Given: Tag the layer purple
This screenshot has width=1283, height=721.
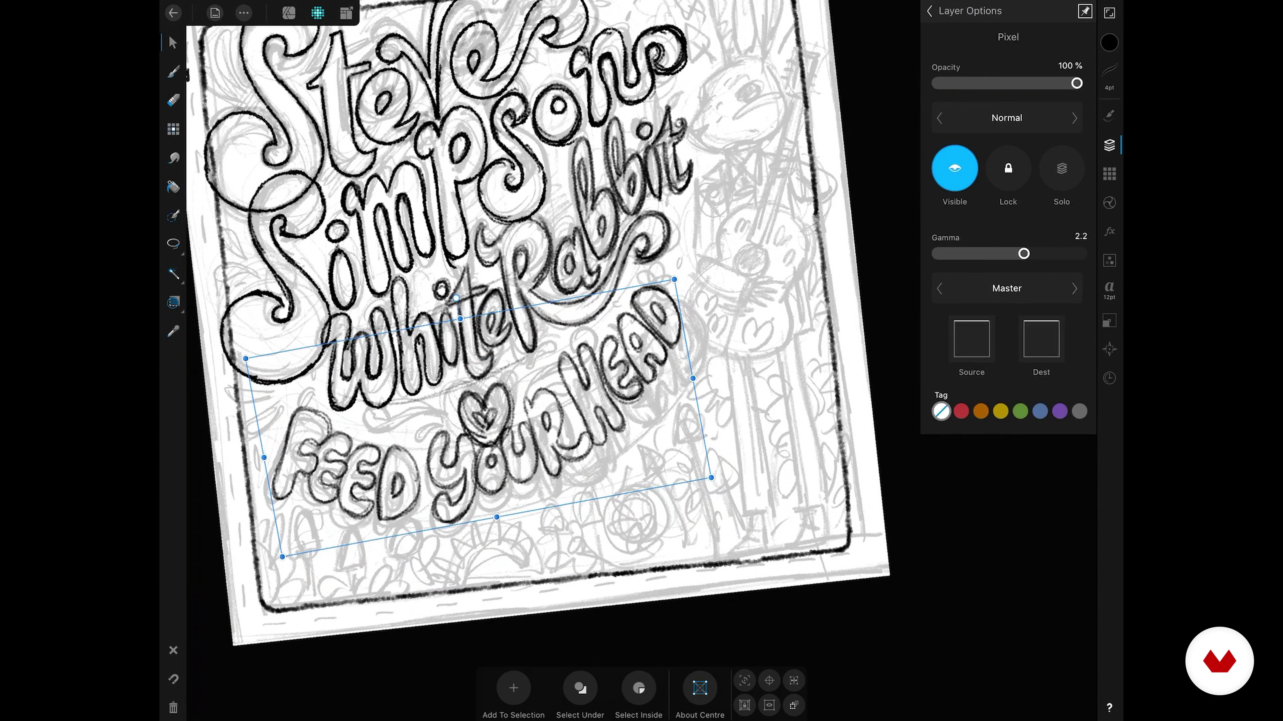Looking at the screenshot, I should pos(1060,411).
